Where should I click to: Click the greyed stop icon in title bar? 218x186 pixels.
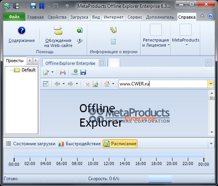(56, 6)
